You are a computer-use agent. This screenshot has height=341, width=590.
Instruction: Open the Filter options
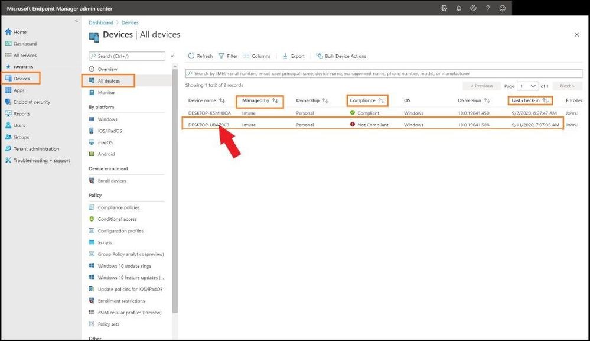[x=228, y=56]
